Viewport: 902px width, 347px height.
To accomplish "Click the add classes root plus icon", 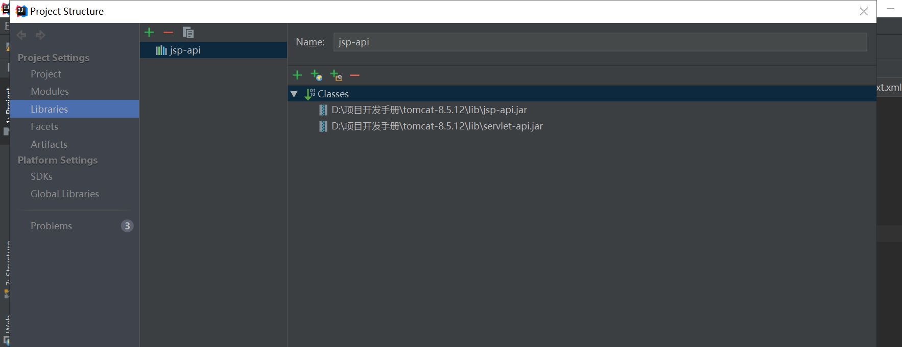I will pyautogui.click(x=297, y=75).
